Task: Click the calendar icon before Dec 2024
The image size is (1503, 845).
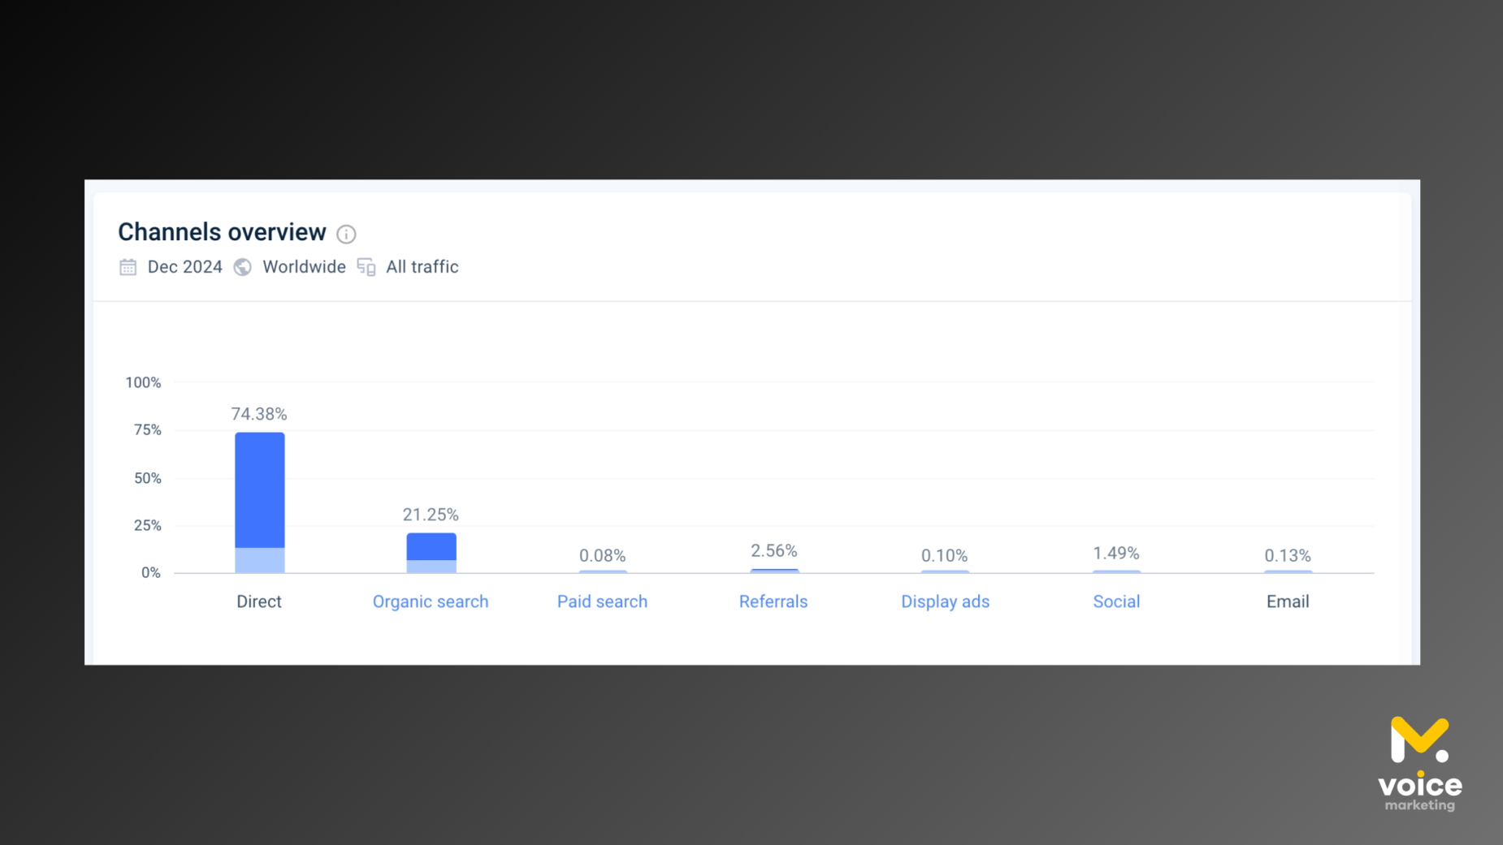Action: point(128,267)
